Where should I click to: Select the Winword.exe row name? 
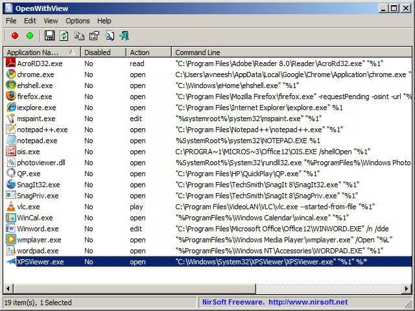pyautogui.click(x=38, y=229)
